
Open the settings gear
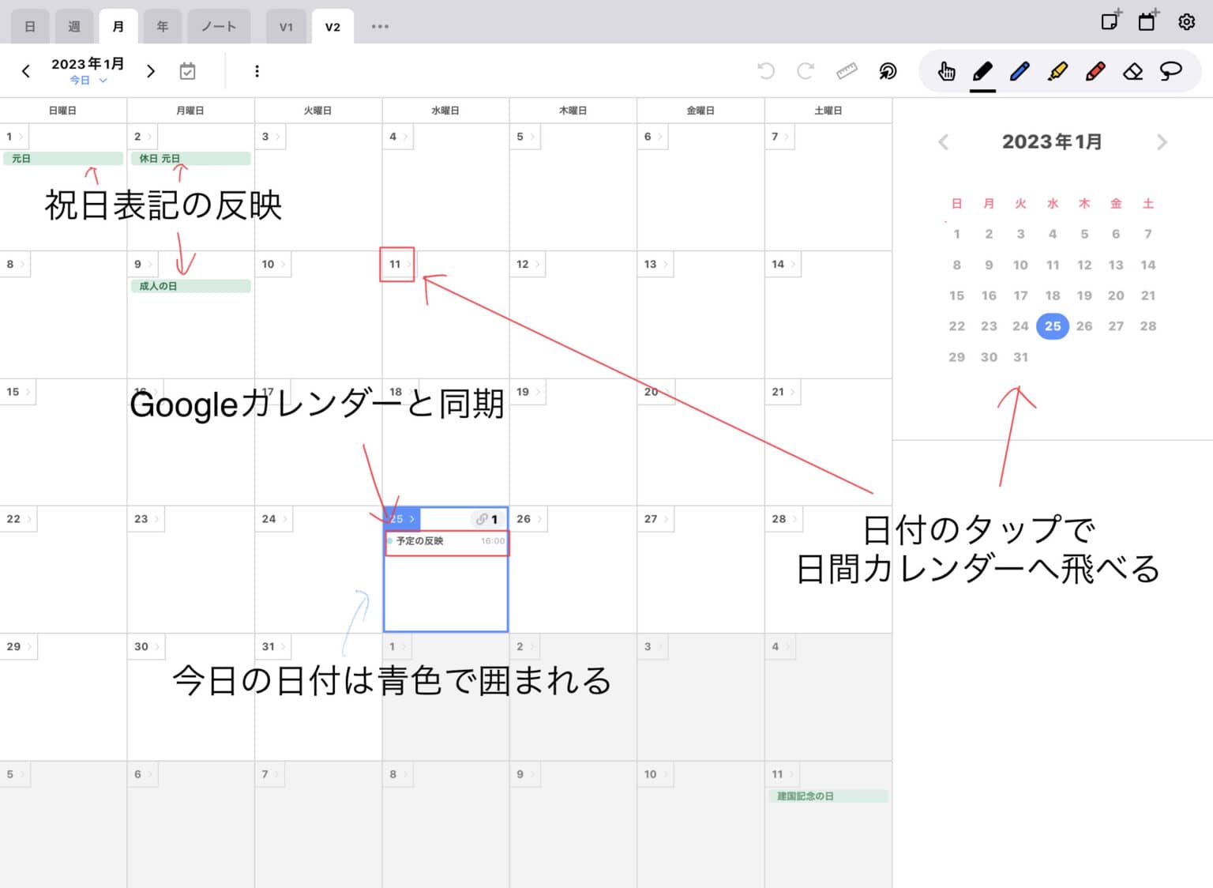coord(1186,21)
